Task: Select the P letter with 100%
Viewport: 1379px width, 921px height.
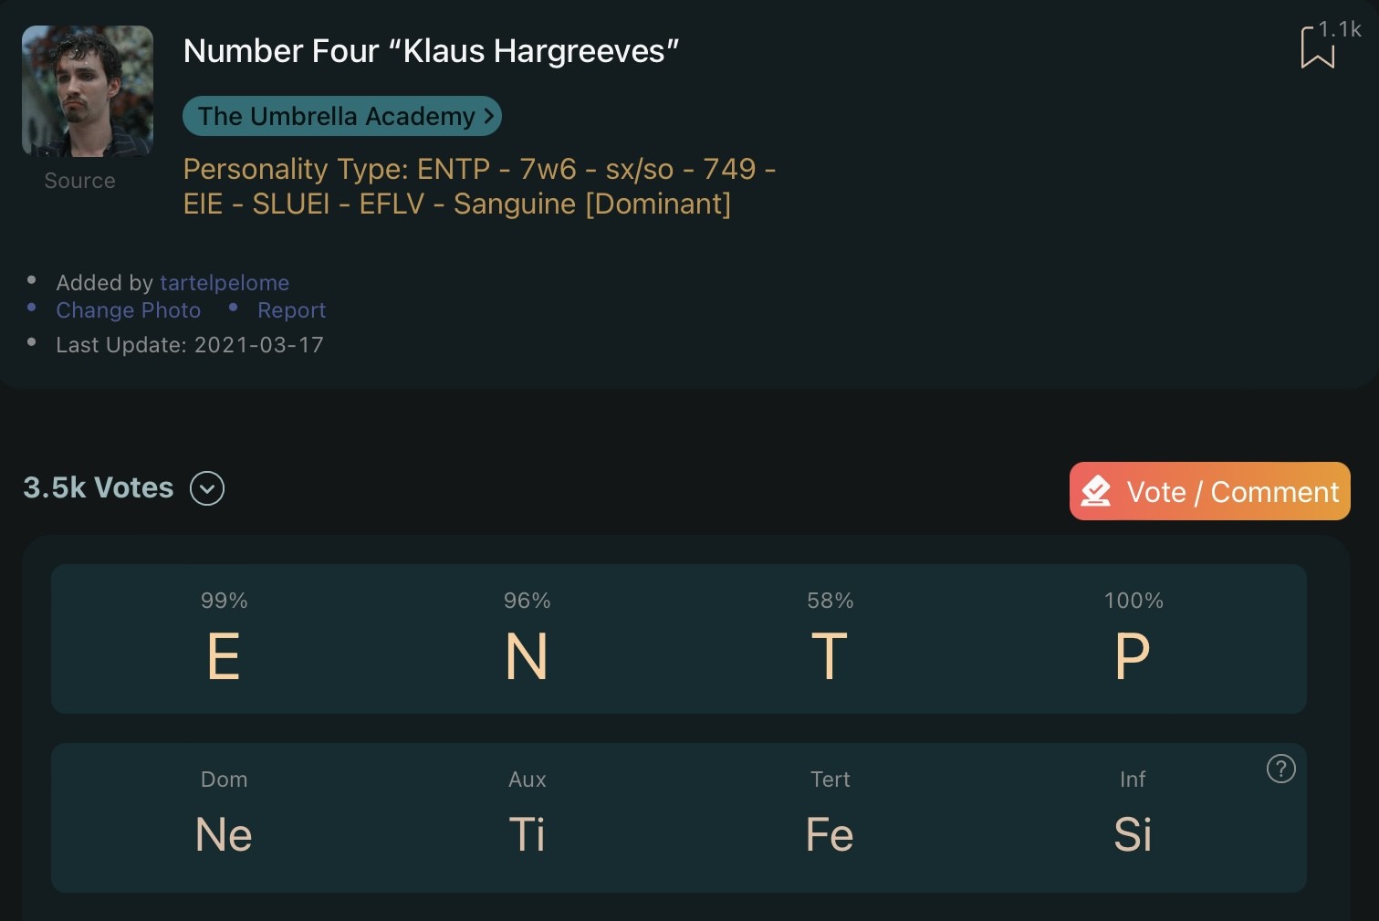Action: tap(1133, 656)
